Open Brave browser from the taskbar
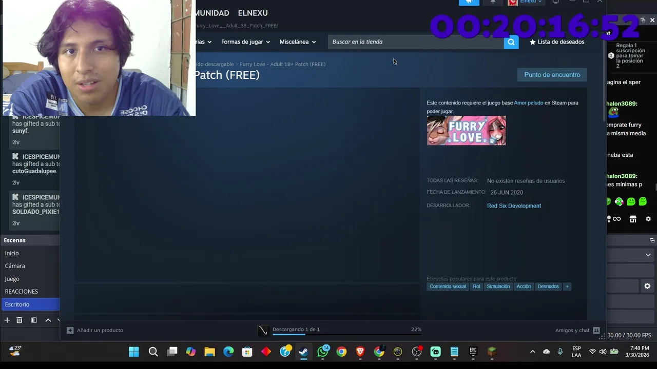The image size is (657, 369). click(x=360, y=352)
